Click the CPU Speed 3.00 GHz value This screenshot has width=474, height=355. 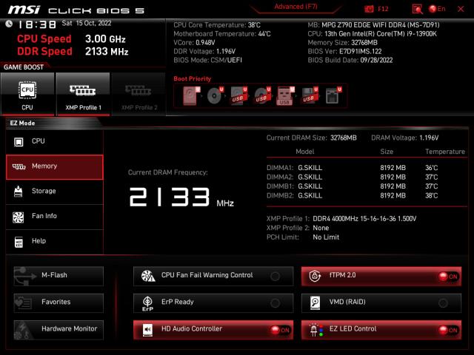[x=105, y=39]
